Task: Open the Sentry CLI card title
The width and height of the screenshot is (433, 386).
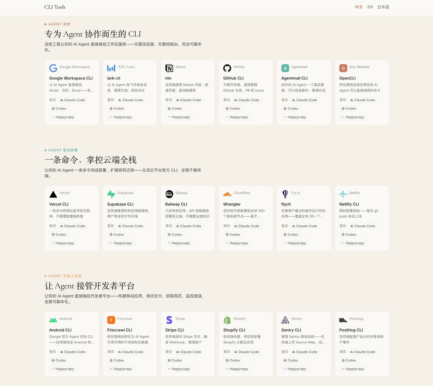Action: pos(291,330)
